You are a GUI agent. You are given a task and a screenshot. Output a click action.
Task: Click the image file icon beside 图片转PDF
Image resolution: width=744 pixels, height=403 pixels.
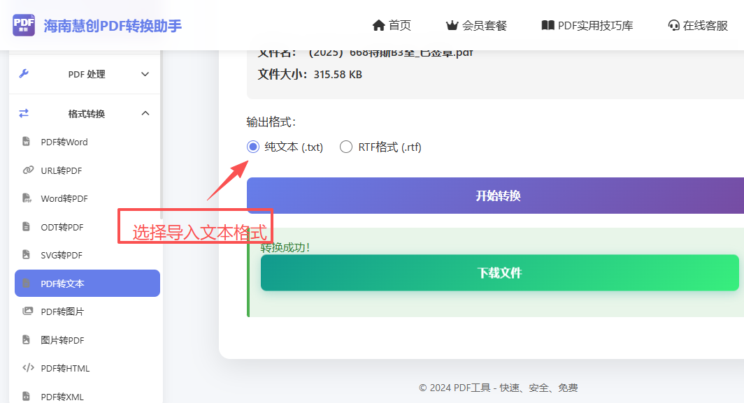tap(27, 339)
